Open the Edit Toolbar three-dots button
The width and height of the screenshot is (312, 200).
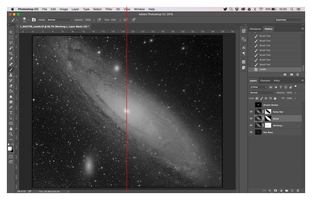pyautogui.click(x=11, y=139)
